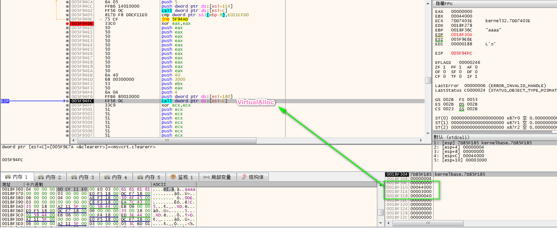The height and width of the screenshot is (228, 557).
Task: Select stack row 0018F304 kernelbase.7D85F185
Action: coord(471,174)
